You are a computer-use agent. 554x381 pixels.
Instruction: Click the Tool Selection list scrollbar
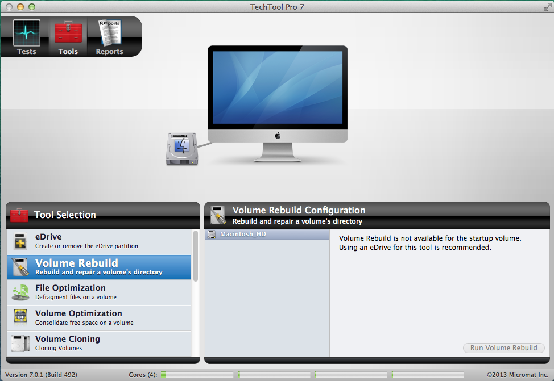coord(196,256)
